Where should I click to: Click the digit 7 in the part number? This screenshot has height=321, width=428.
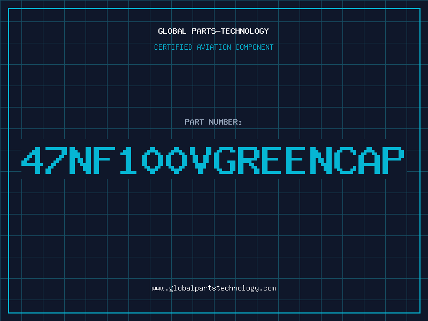point(56,160)
